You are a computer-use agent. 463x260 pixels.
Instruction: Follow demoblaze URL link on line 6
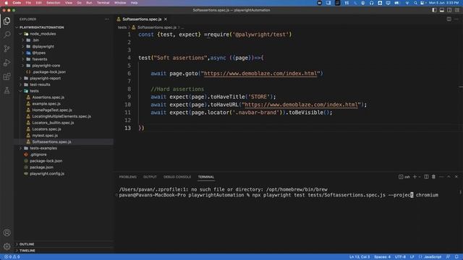click(x=260, y=74)
